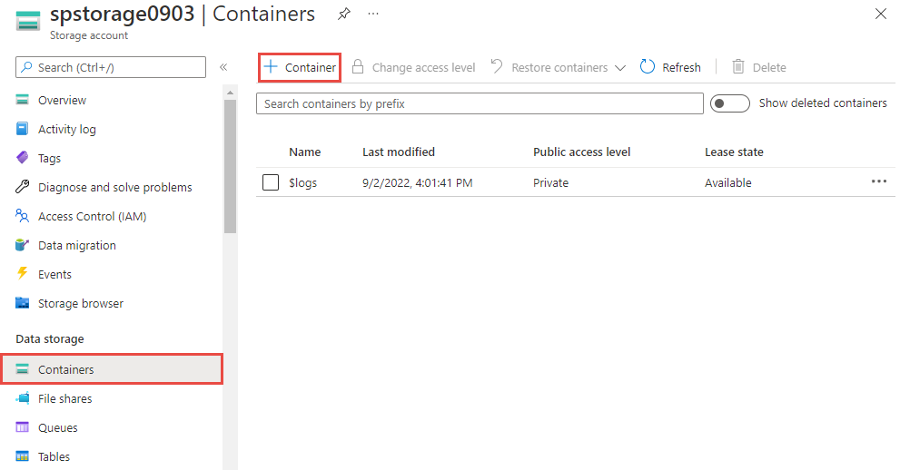Image resolution: width=910 pixels, height=470 pixels.
Task: Toggle Show deleted containers switch
Action: click(730, 103)
